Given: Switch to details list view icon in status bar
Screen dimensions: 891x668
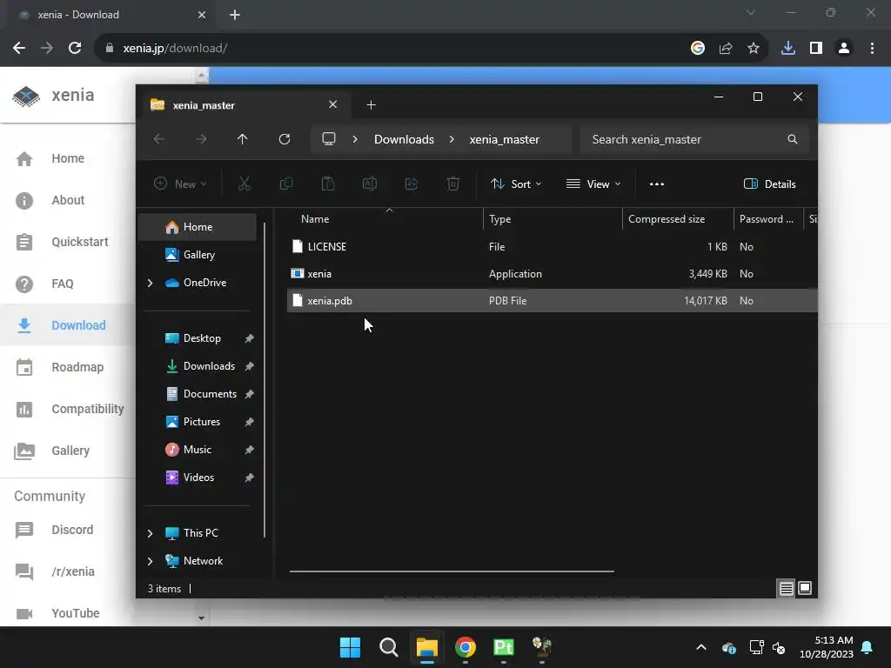Looking at the screenshot, I should coord(786,589).
